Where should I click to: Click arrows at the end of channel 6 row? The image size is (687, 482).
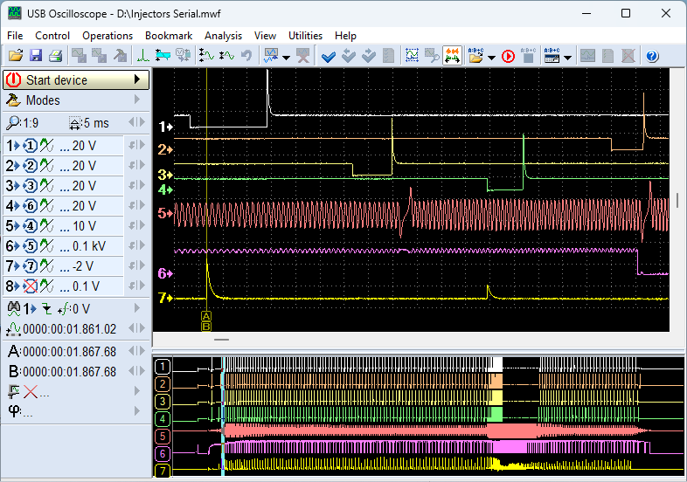coord(136,245)
